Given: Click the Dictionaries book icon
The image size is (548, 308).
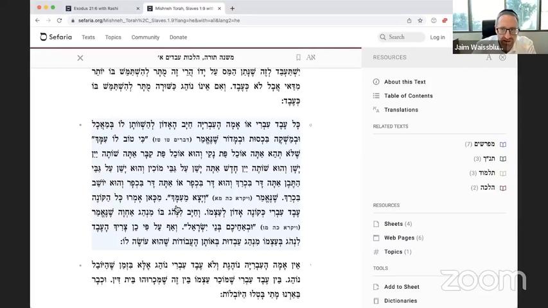Looking at the screenshot, I should 376,301.
